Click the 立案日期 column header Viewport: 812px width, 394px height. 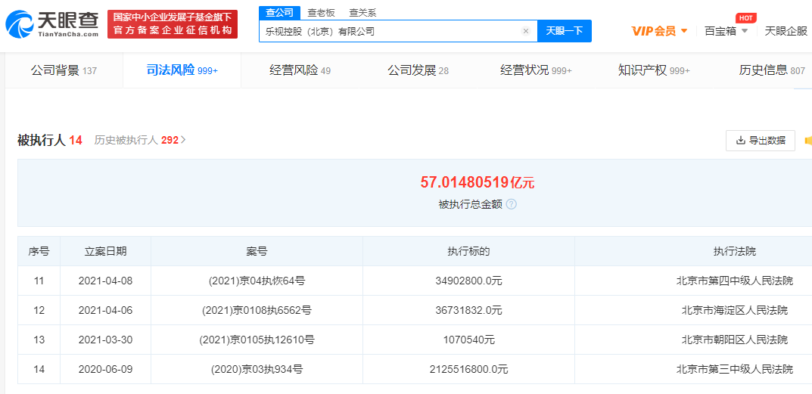(106, 252)
